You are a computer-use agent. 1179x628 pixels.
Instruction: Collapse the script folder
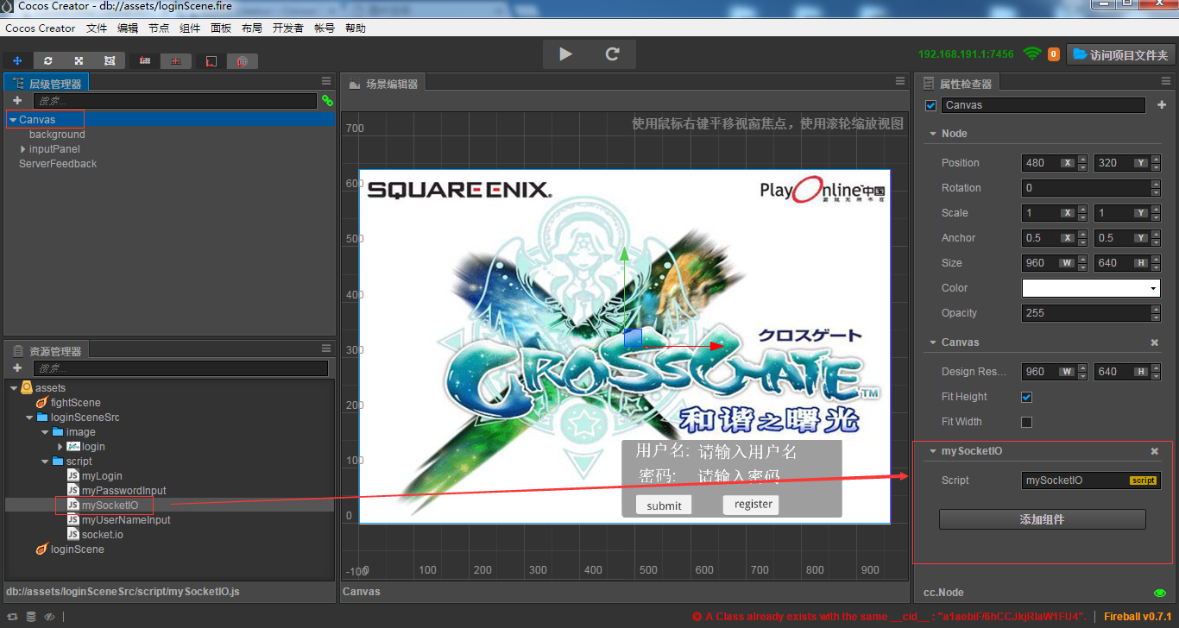(45, 462)
